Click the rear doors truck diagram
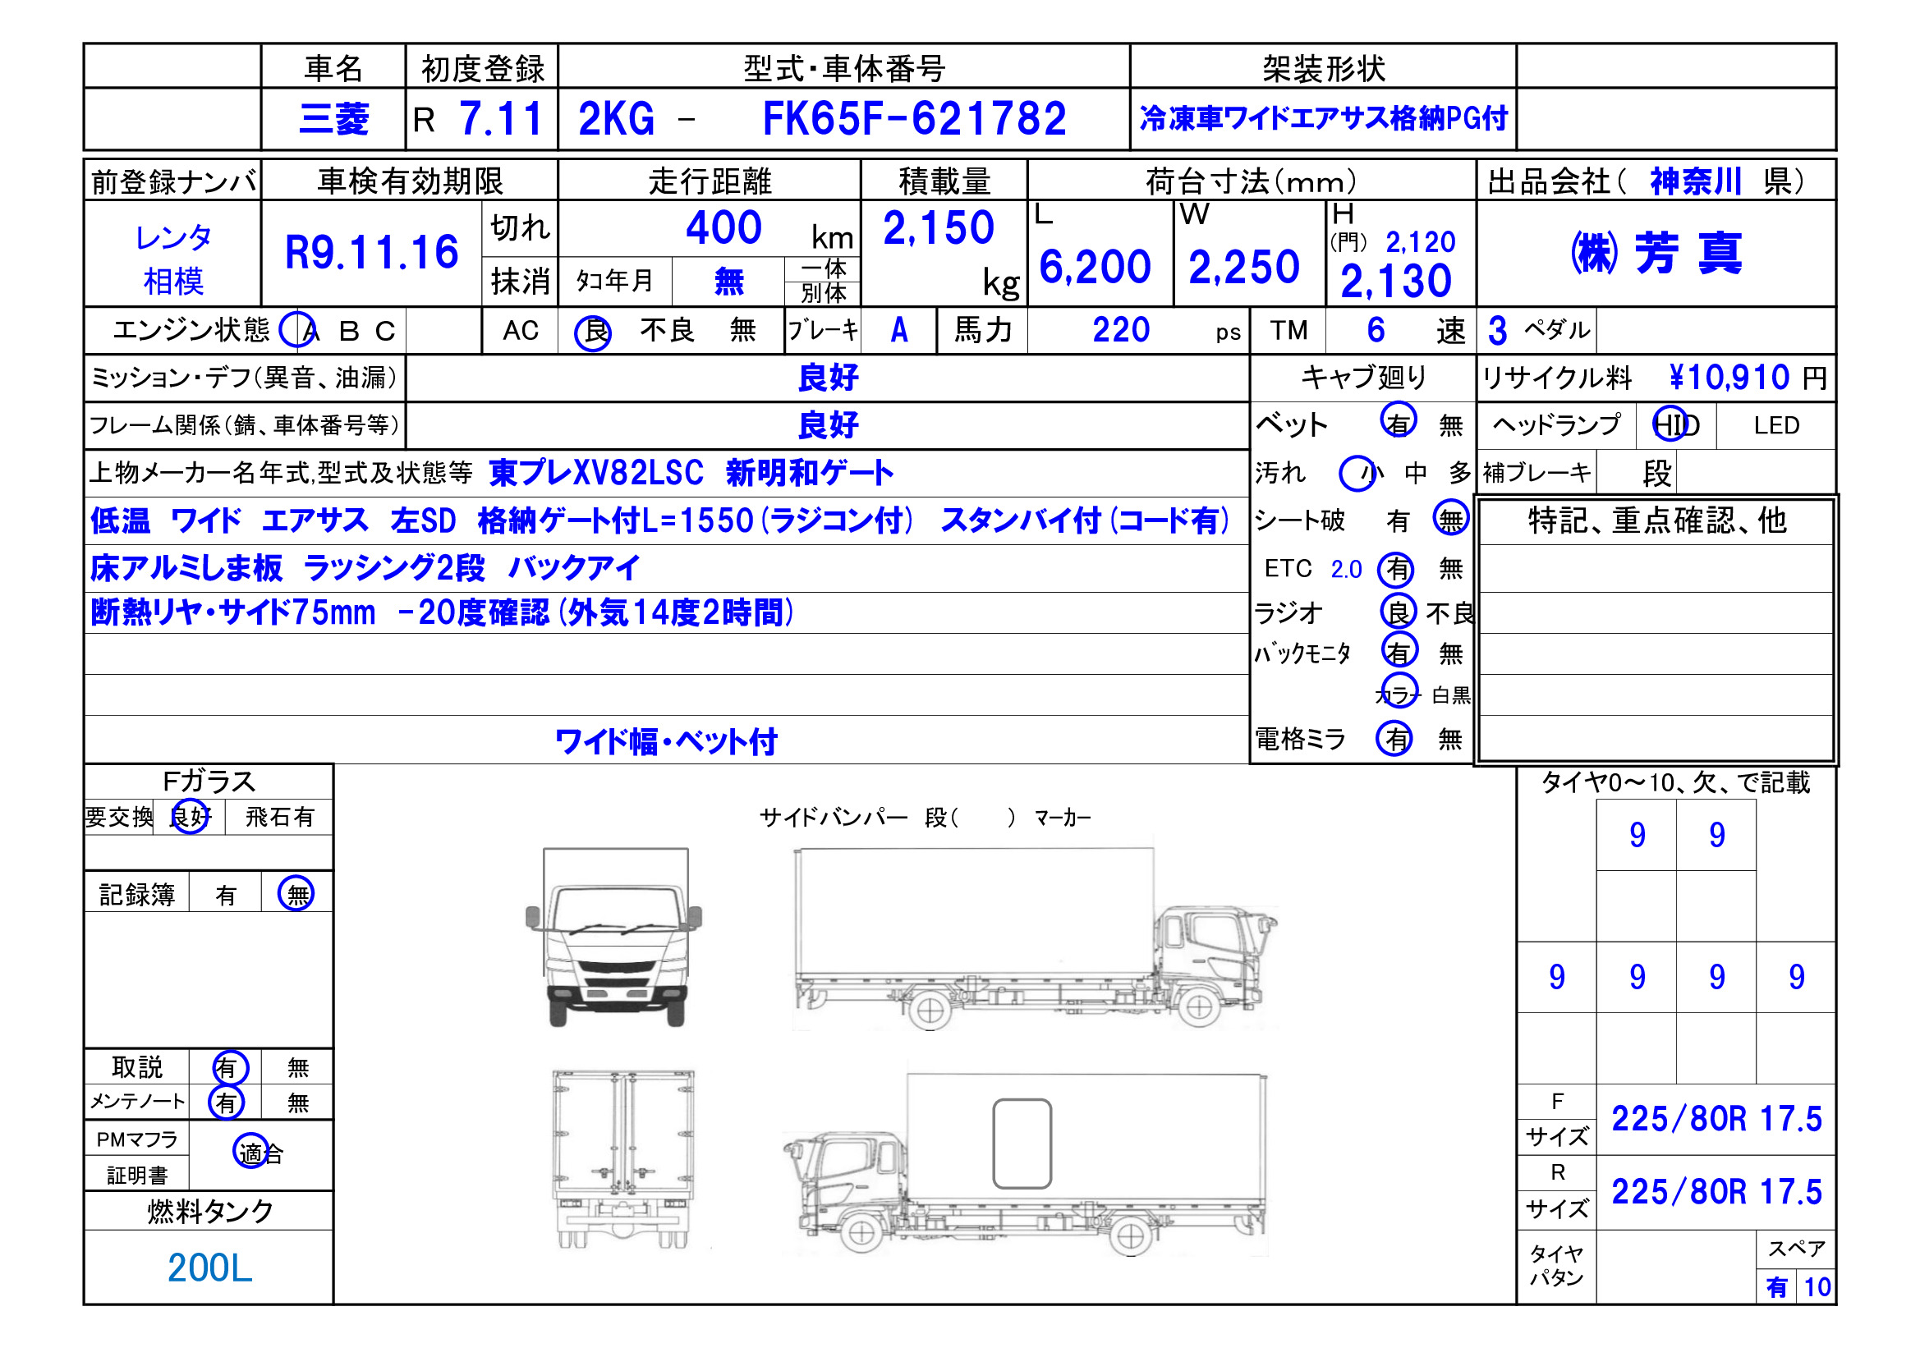Viewport: 1920px width, 1357px height. (x=623, y=1160)
